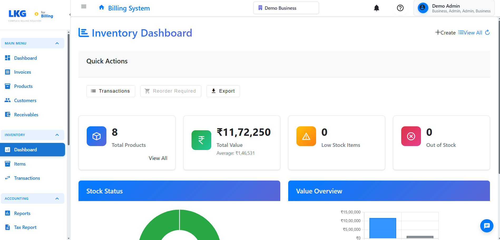The height and width of the screenshot is (240, 500).
Task: Open the Tax Report section
Action: point(25,227)
